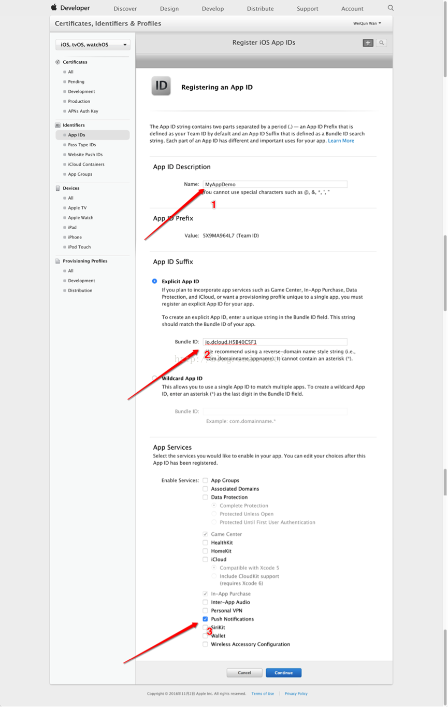Enable Personal VPN checkbox
Viewport: 448px width, 707px height.
[205, 611]
